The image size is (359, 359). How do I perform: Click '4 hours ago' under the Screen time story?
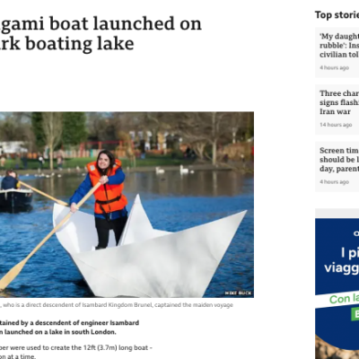[x=334, y=181]
